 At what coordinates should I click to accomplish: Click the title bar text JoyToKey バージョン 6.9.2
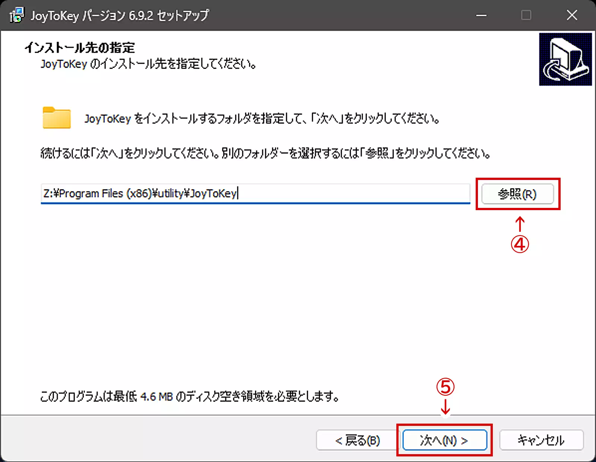120,16
